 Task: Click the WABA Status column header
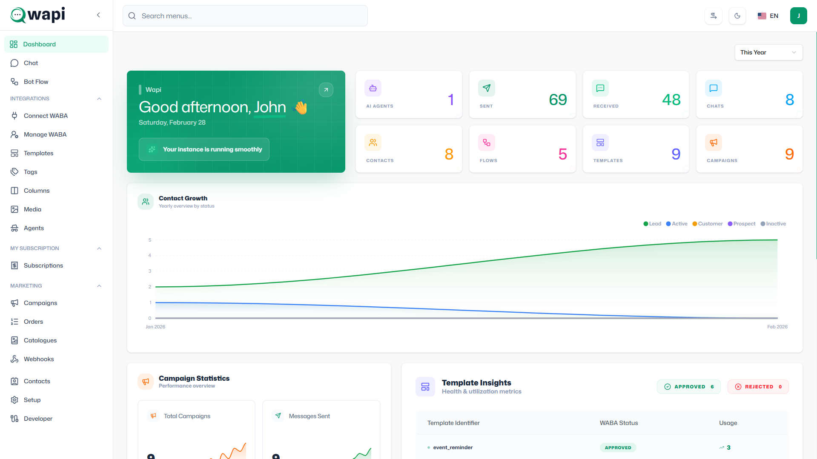coord(619,423)
